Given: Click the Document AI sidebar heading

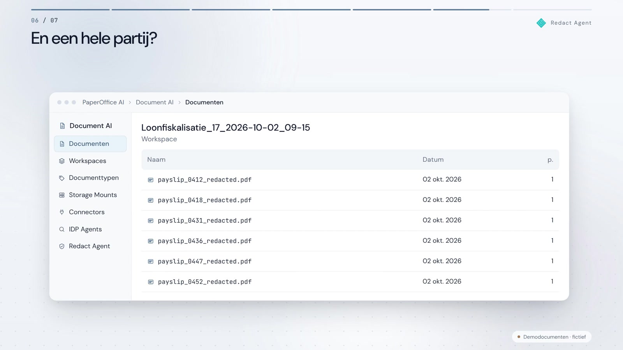Looking at the screenshot, I should [91, 126].
